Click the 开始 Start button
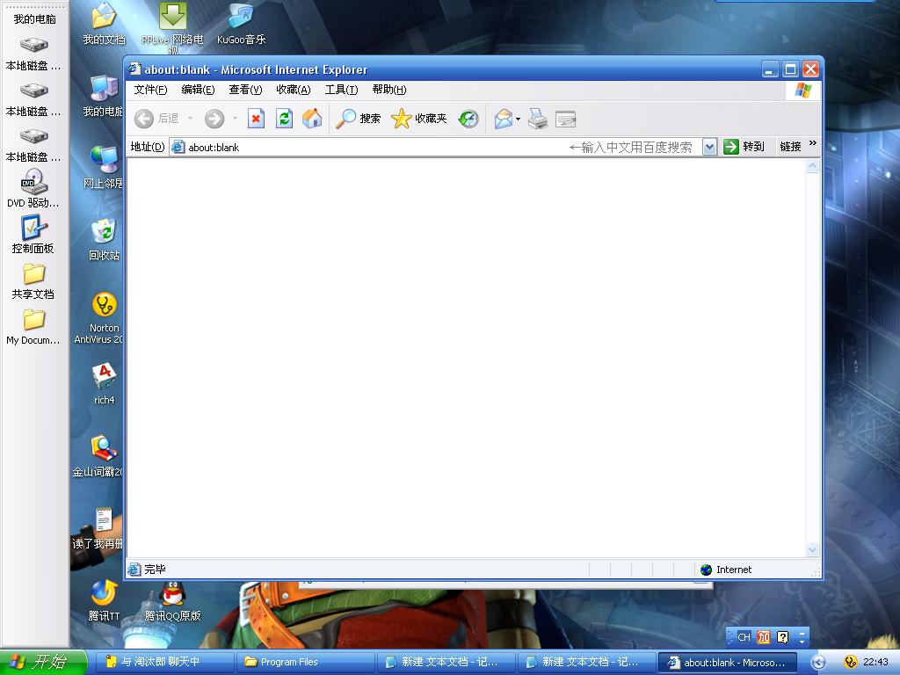The height and width of the screenshot is (675, 900). pos(43,662)
